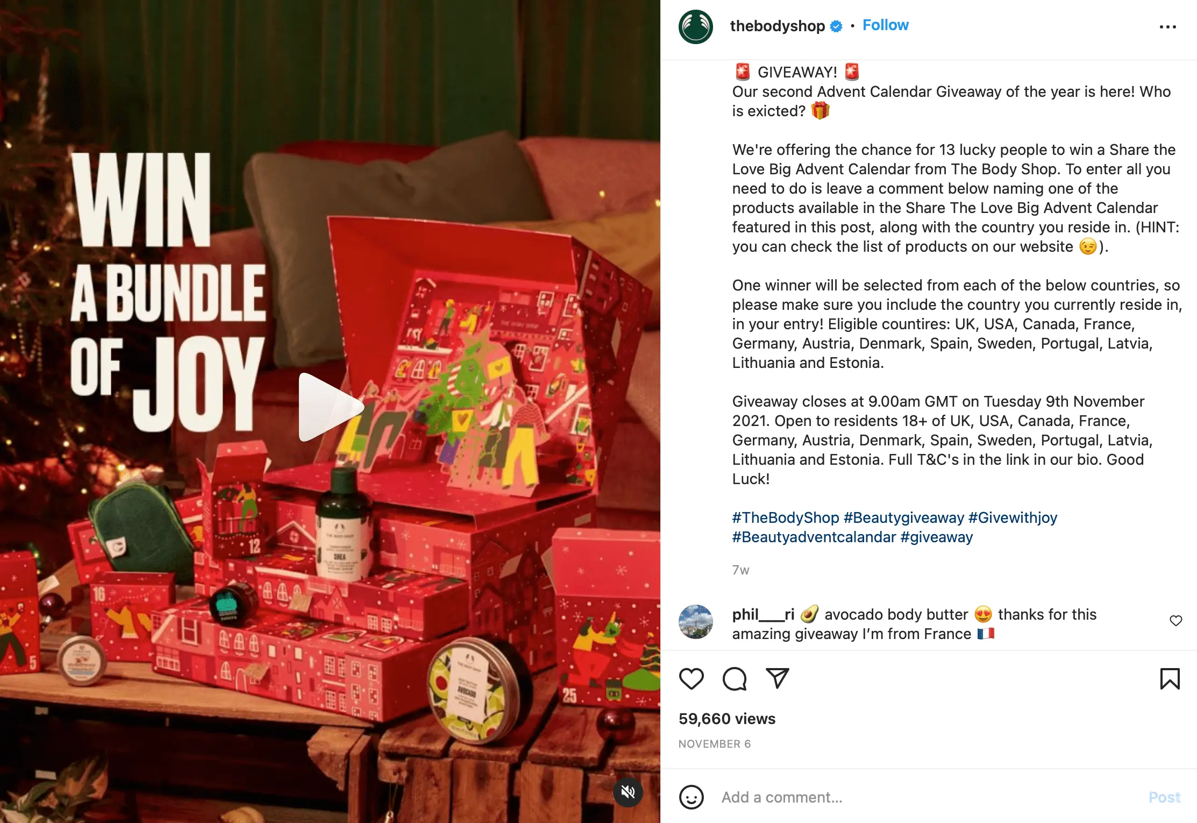The height and width of the screenshot is (823, 1197).
Task: Open the #Givewithjoy hashtag
Action: (1013, 517)
